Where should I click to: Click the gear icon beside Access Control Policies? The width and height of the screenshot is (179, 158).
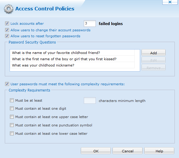point(9,9)
